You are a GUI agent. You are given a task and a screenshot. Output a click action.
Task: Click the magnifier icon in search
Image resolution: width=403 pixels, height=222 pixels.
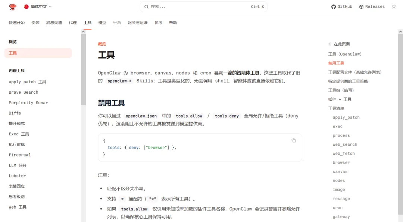tap(146, 7)
